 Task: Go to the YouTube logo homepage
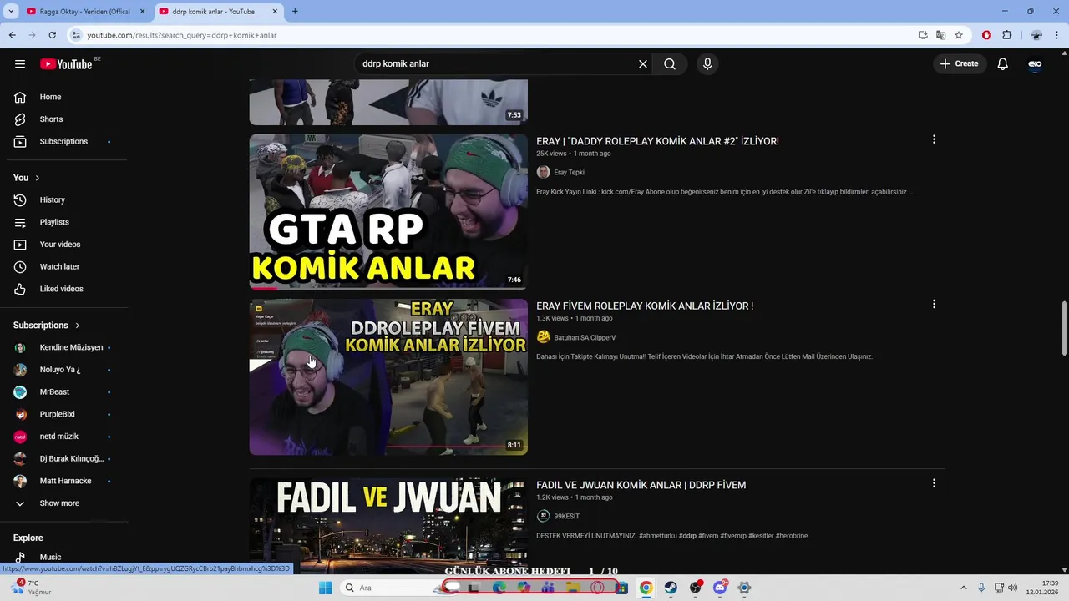[66, 64]
